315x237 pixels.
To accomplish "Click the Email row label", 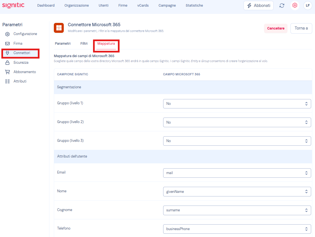I will [x=61, y=172].
